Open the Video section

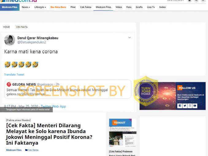tap(119, 7)
